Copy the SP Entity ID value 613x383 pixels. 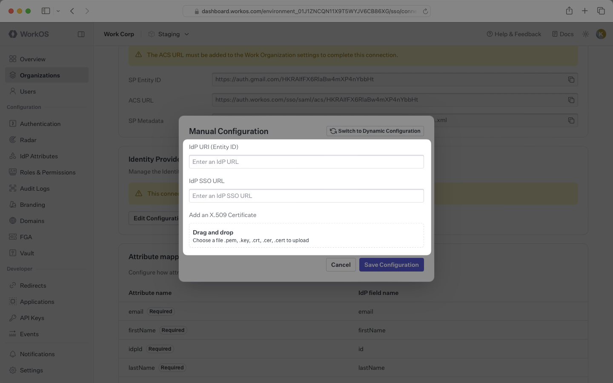[571, 80]
